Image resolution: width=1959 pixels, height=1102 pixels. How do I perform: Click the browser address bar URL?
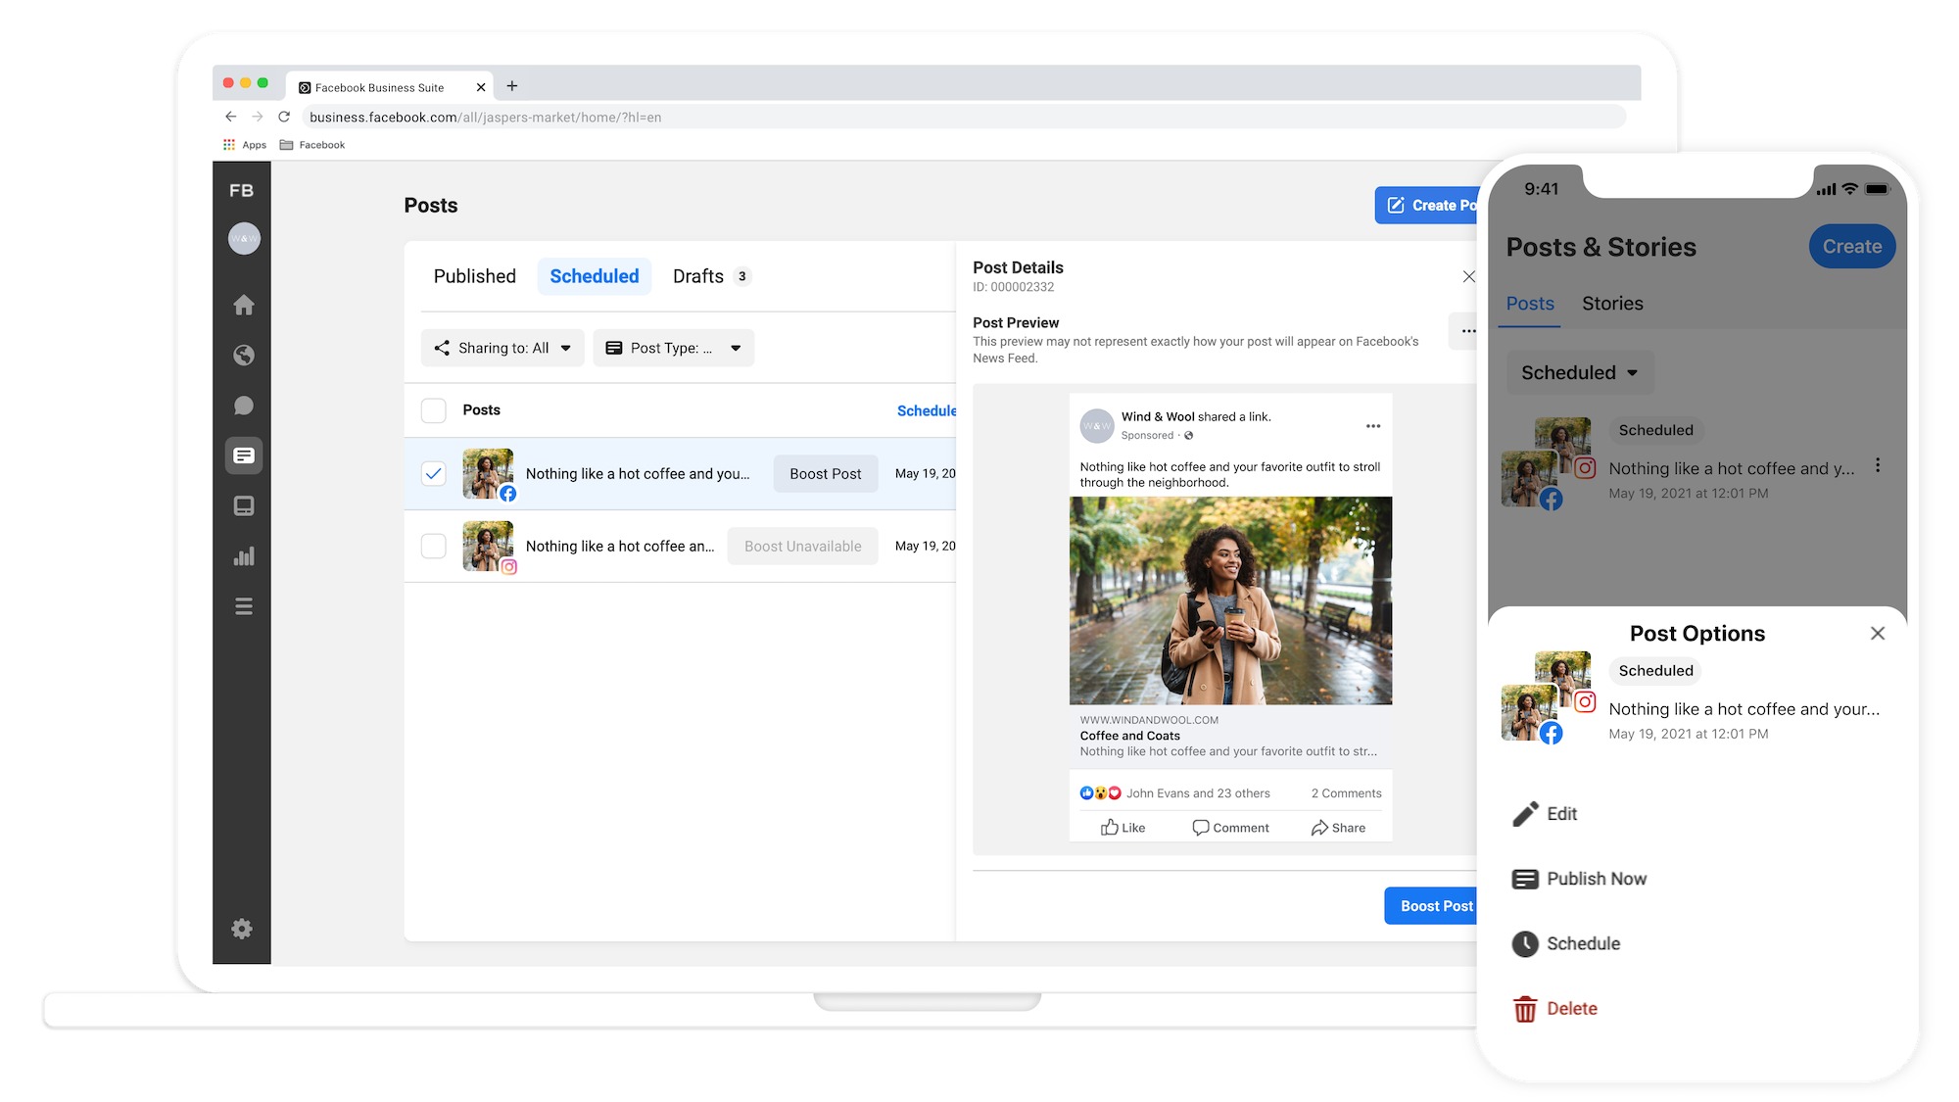click(485, 118)
